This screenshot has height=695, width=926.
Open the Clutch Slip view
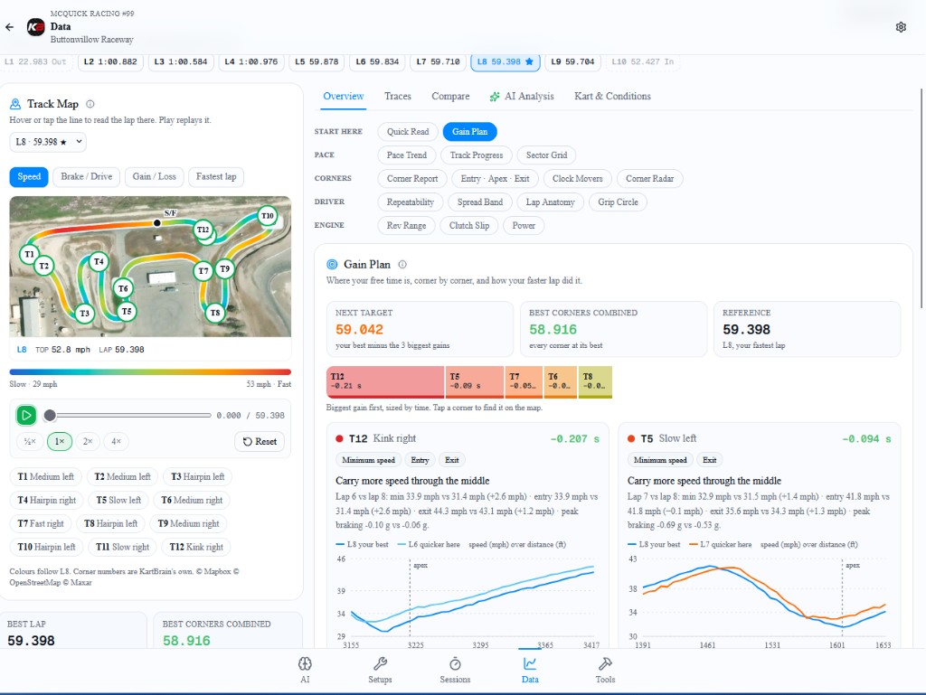[469, 225]
